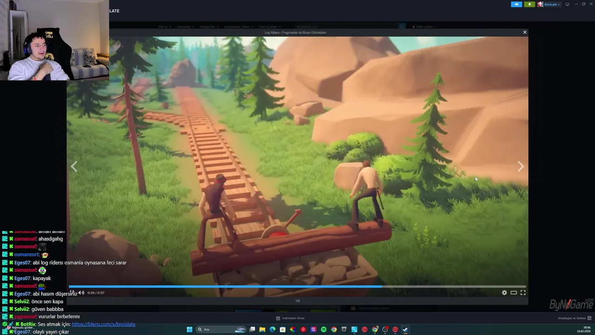Viewport: 595px width, 335px height.
Task: Open video settings gear in the player
Action: click(x=504, y=293)
